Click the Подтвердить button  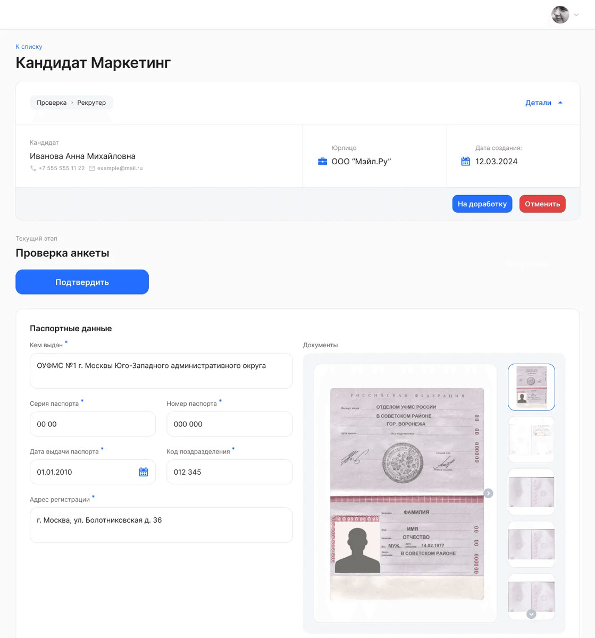pyautogui.click(x=82, y=282)
